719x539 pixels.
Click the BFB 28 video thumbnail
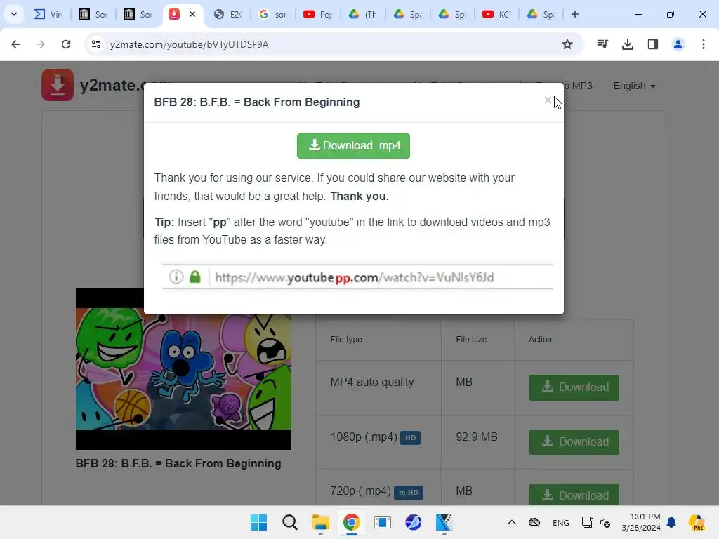click(183, 368)
